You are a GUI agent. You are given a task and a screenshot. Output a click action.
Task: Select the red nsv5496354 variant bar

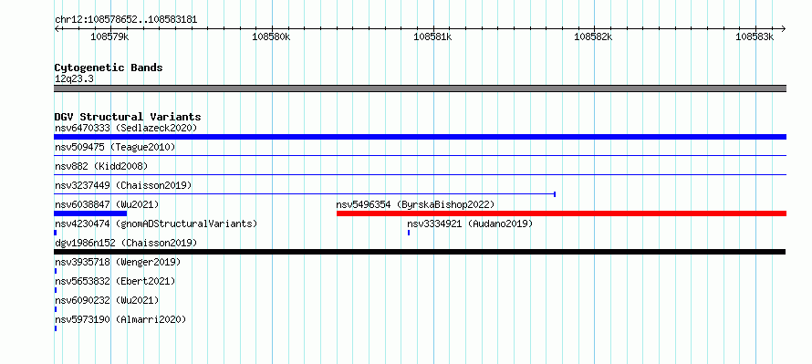(x=561, y=213)
